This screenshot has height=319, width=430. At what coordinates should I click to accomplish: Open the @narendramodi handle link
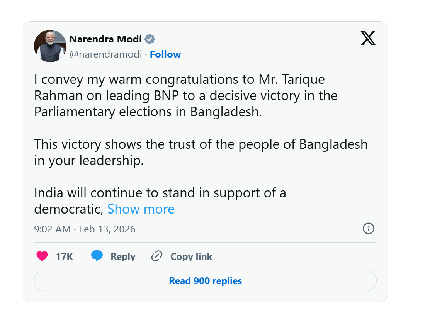pyautogui.click(x=105, y=54)
